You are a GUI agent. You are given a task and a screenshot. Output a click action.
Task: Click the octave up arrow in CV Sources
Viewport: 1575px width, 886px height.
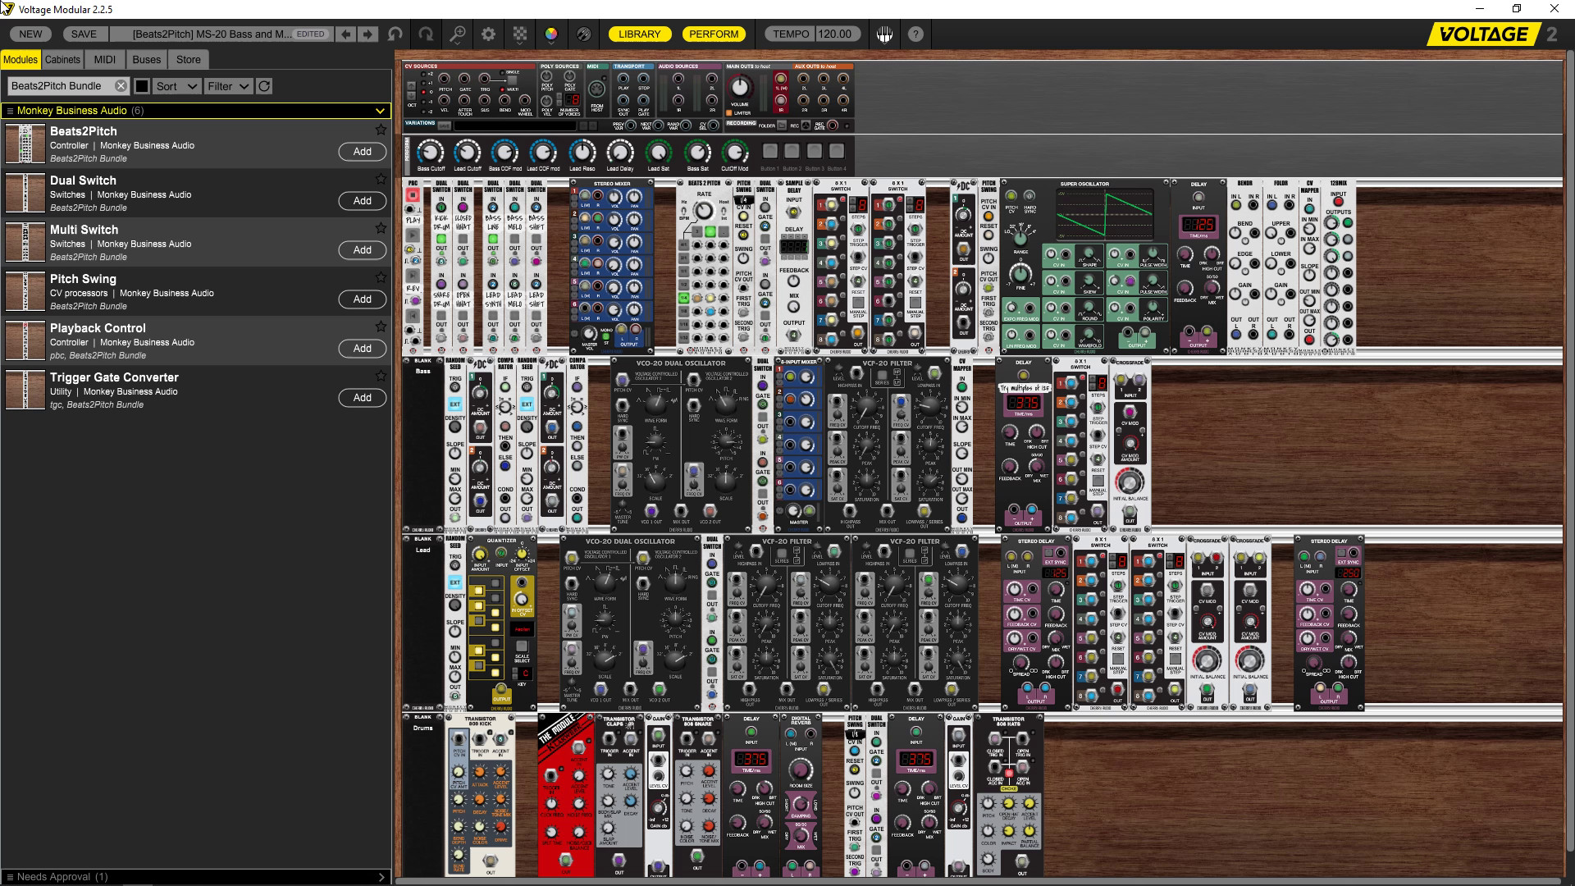(x=411, y=85)
